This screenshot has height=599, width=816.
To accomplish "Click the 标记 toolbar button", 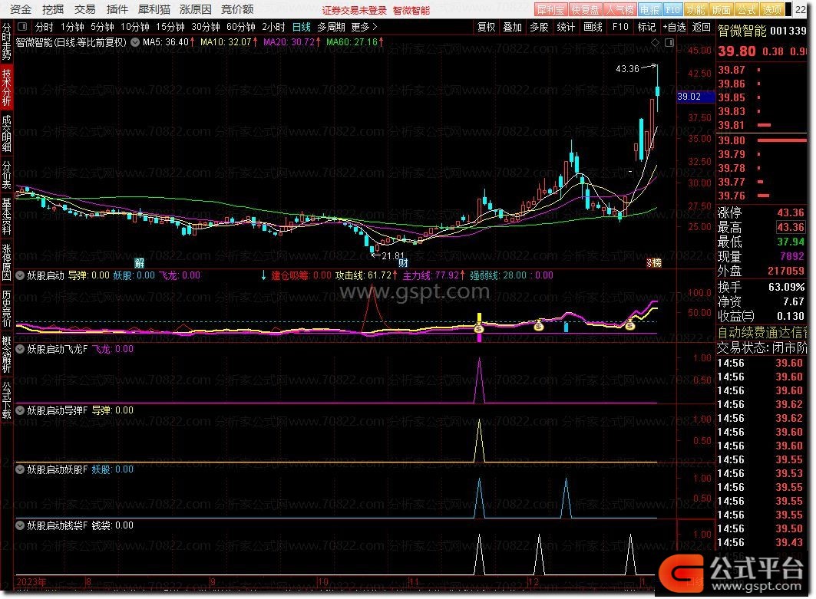I will coord(647,27).
